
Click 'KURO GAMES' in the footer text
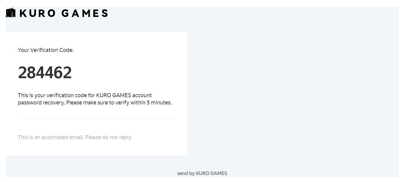click(212, 173)
